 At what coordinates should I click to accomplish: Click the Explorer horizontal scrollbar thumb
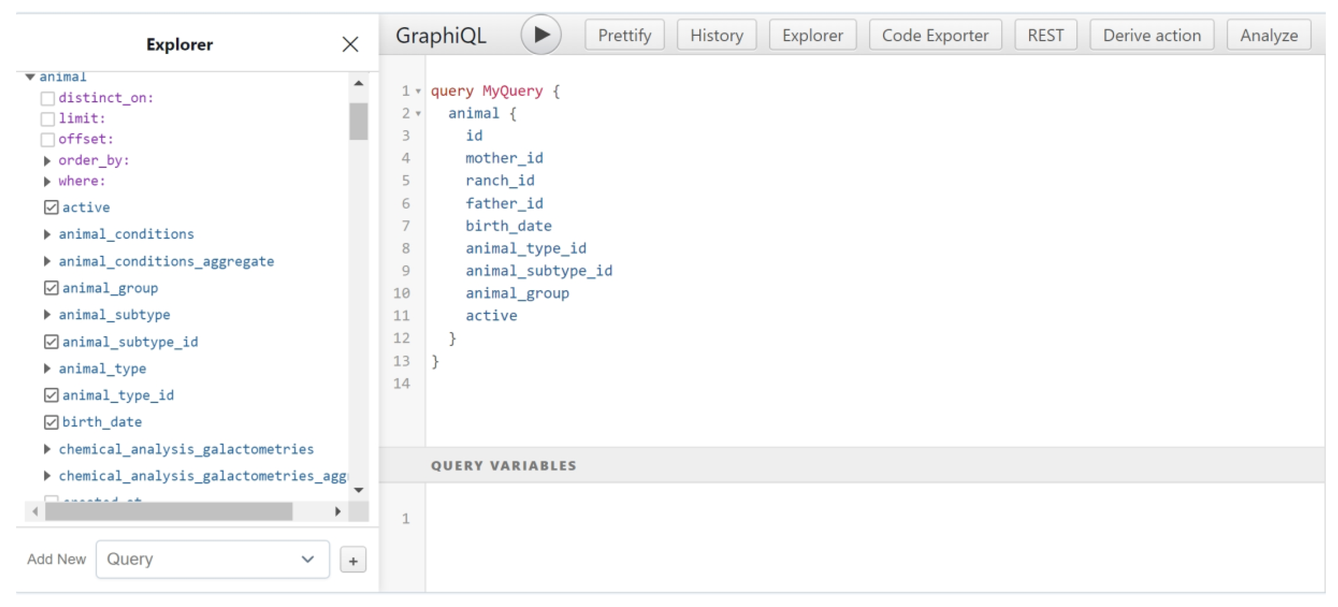point(169,512)
